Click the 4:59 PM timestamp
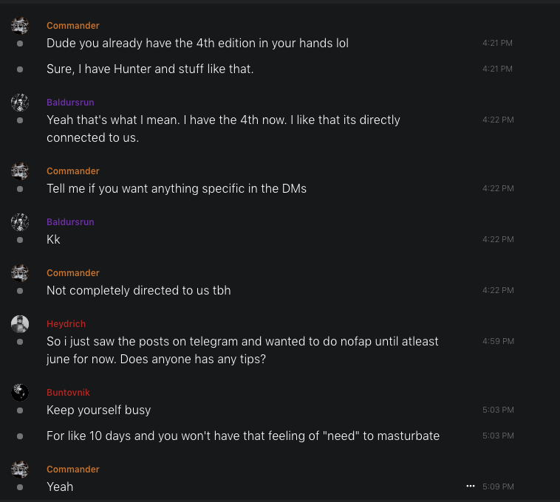The image size is (560, 502). tap(497, 342)
